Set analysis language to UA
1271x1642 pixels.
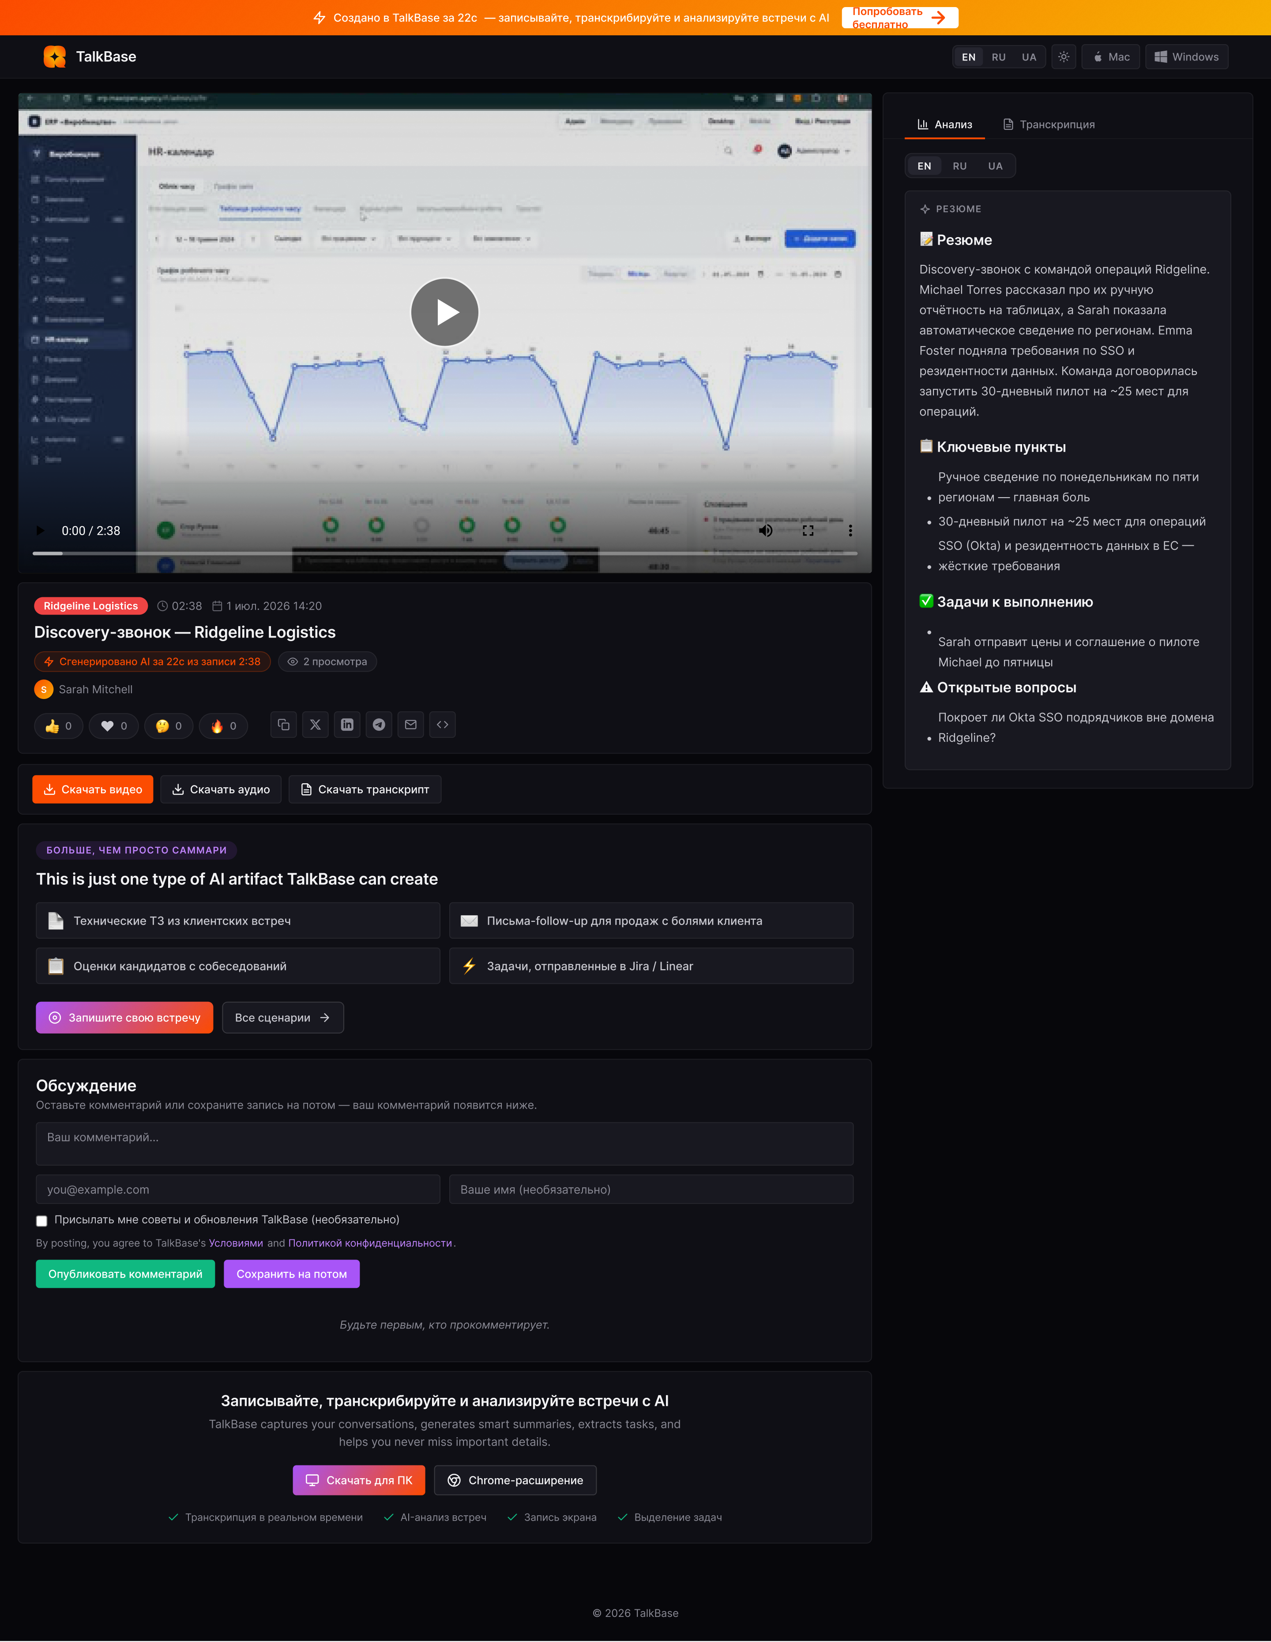click(995, 166)
